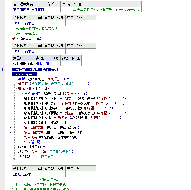191x190 pixels.
Task: Click the 模拟按键 type cell
Action: click(x=43, y=64)
